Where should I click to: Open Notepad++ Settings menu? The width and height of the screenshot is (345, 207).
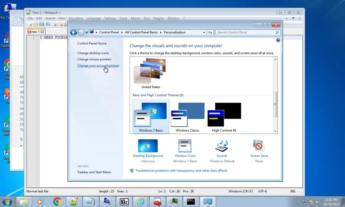click(x=110, y=18)
